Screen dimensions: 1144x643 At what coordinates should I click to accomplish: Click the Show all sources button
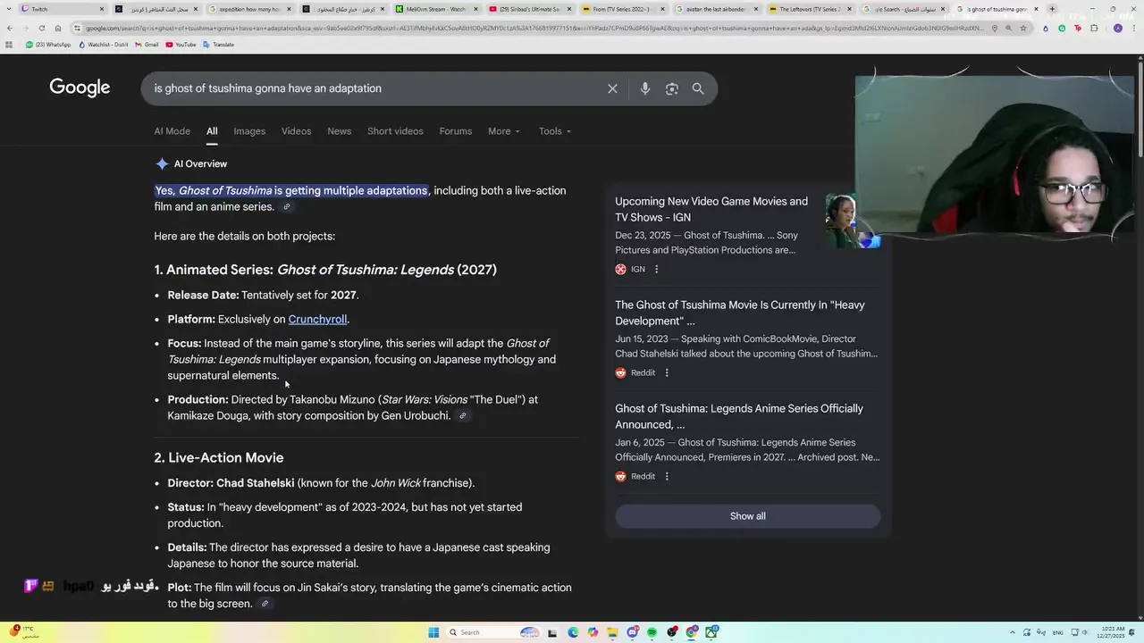pyautogui.click(x=747, y=516)
